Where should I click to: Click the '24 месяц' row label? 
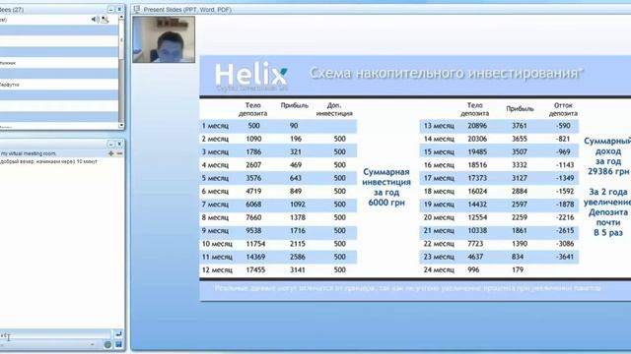pyautogui.click(x=439, y=269)
